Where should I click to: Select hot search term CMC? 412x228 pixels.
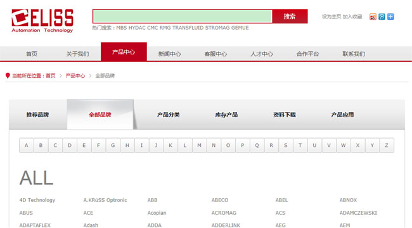(x=152, y=28)
